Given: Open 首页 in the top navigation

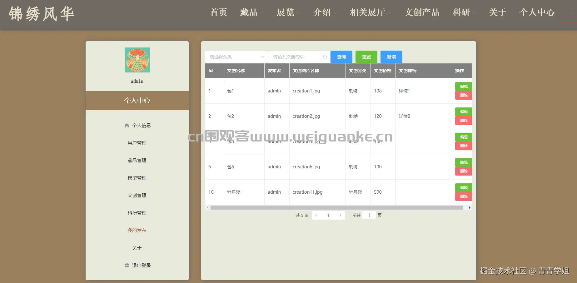Looking at the screenshot, I should (218, 12).
